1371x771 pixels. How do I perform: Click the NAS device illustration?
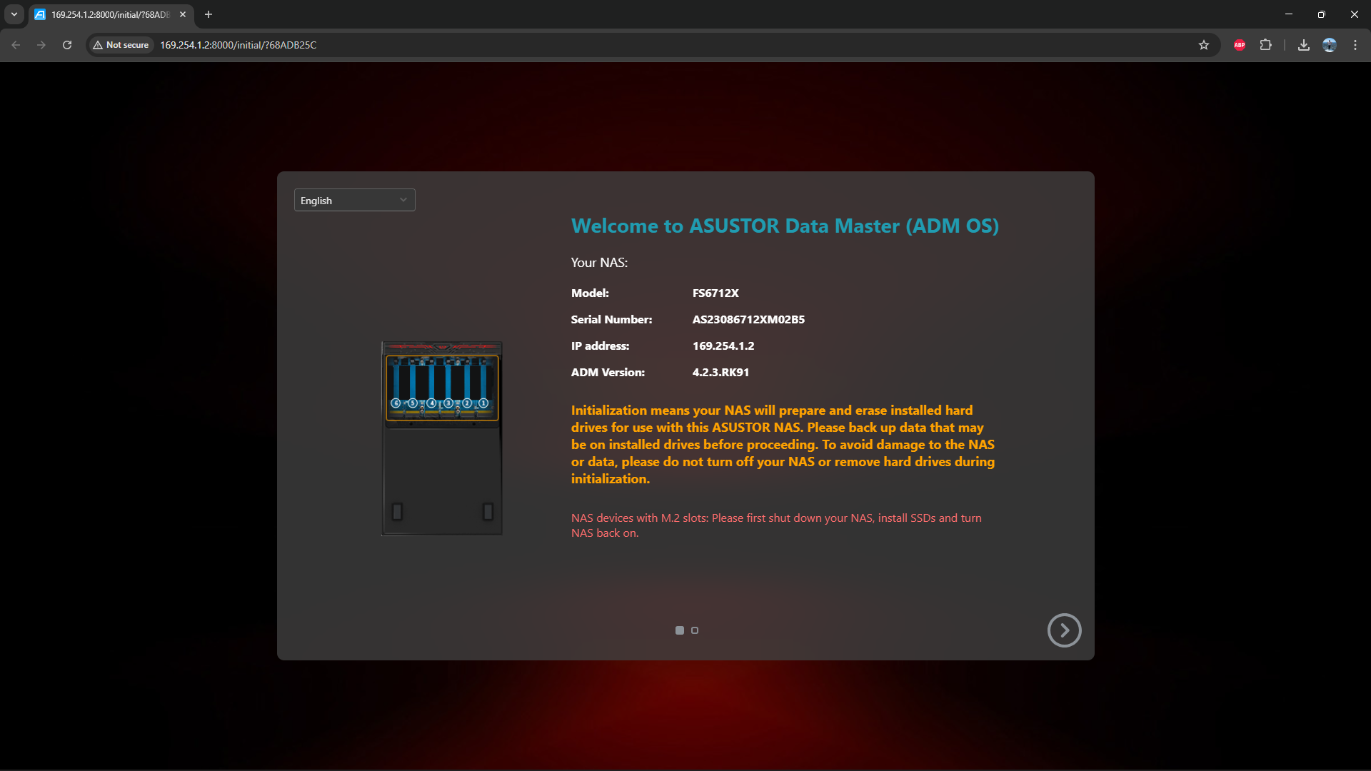click(x=441, y=438)
